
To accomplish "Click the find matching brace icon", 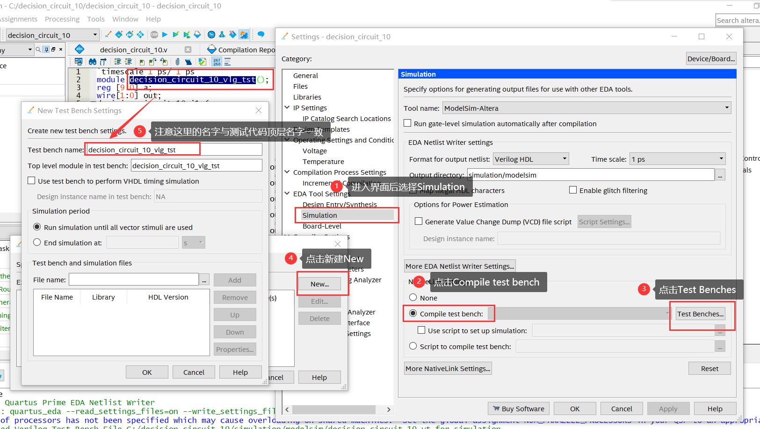I will pos(103,62).
